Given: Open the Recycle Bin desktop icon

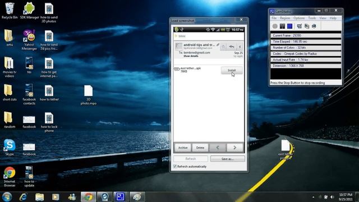Looking at the screenshot, I should pos(10,11).
